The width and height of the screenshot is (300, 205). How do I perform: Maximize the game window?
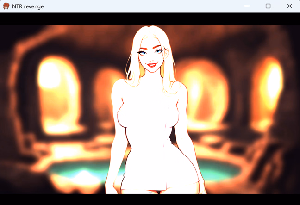pyautogui.click(x=268, y=6)
